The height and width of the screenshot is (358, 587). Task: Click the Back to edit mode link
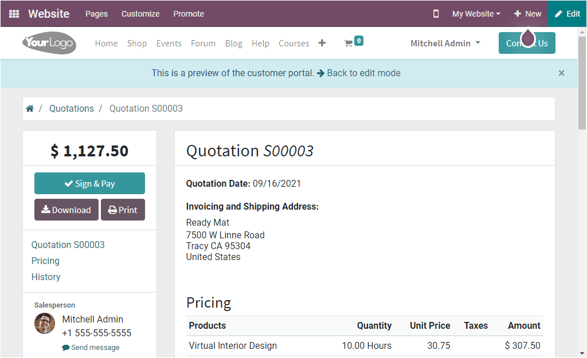pos(364,73)
